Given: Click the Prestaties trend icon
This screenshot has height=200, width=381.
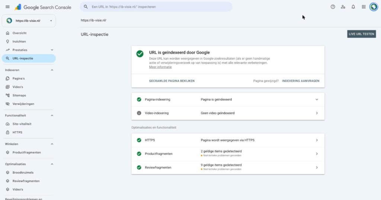Looking at the screenshot, I should (x=7, y=50).
